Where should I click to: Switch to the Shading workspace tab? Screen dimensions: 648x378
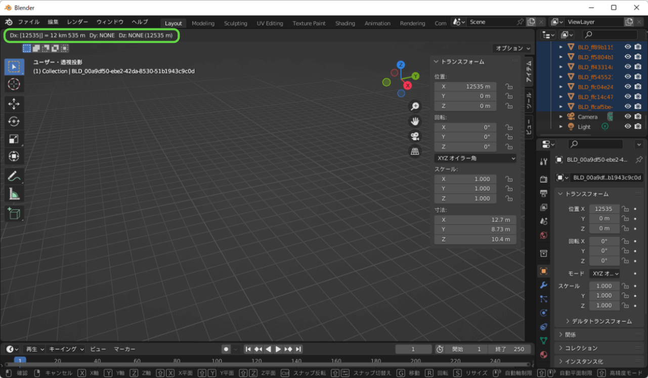tap(345, 23)
